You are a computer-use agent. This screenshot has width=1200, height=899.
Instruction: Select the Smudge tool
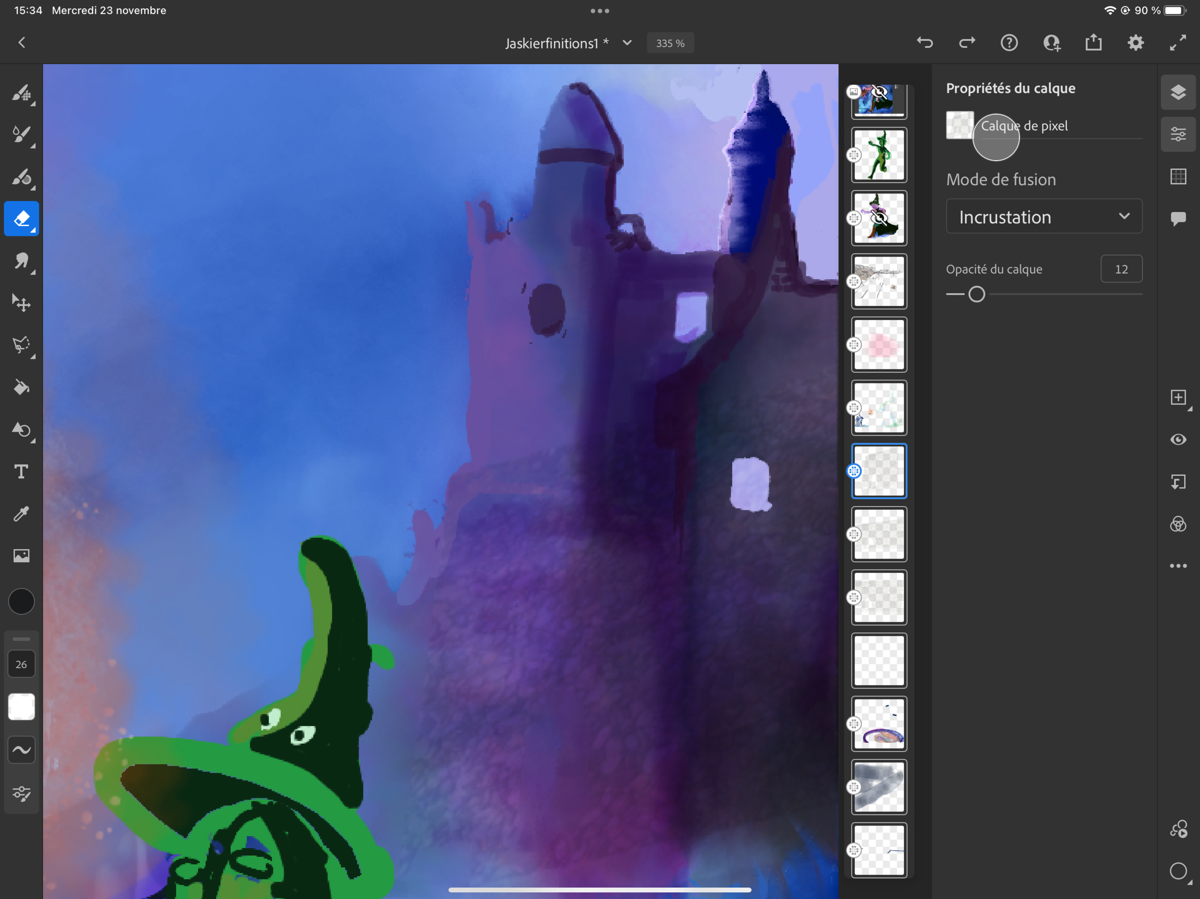(21, 261)
